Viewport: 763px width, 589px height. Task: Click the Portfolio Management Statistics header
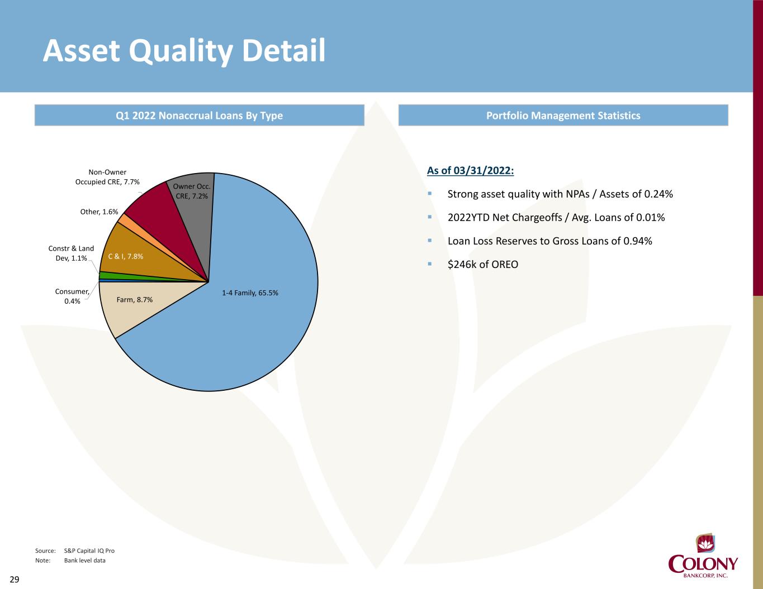[563, 116]
